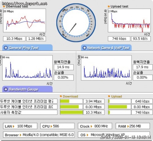Click the CPU 586 info box
Viewport: 153px width, 141px height.
pos(58,126)
